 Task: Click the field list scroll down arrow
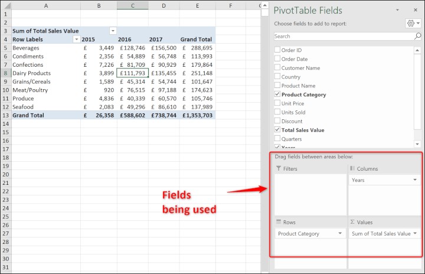417,144
